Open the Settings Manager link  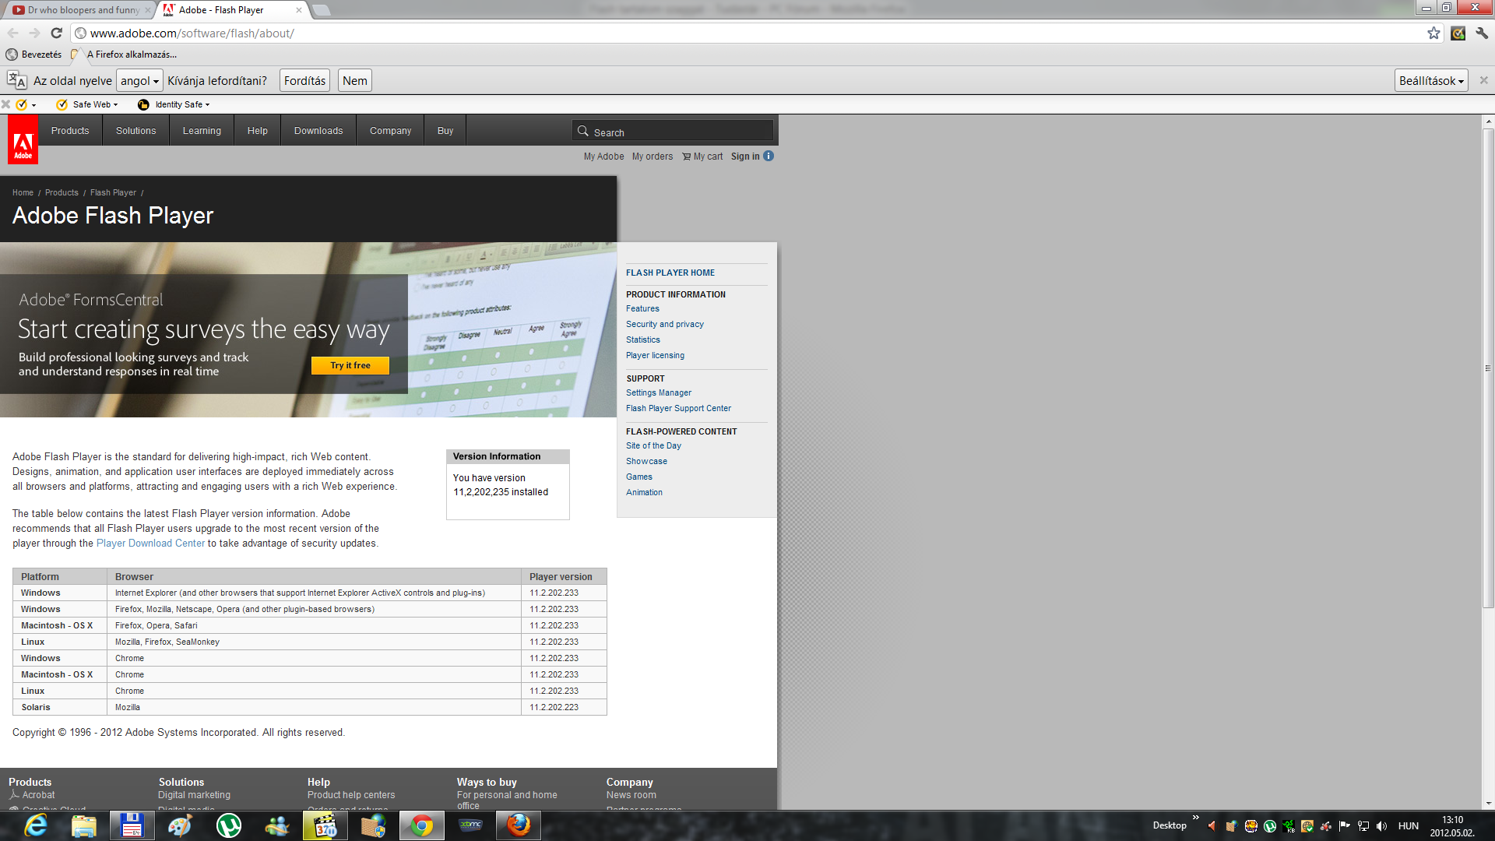tap(659, 392)
